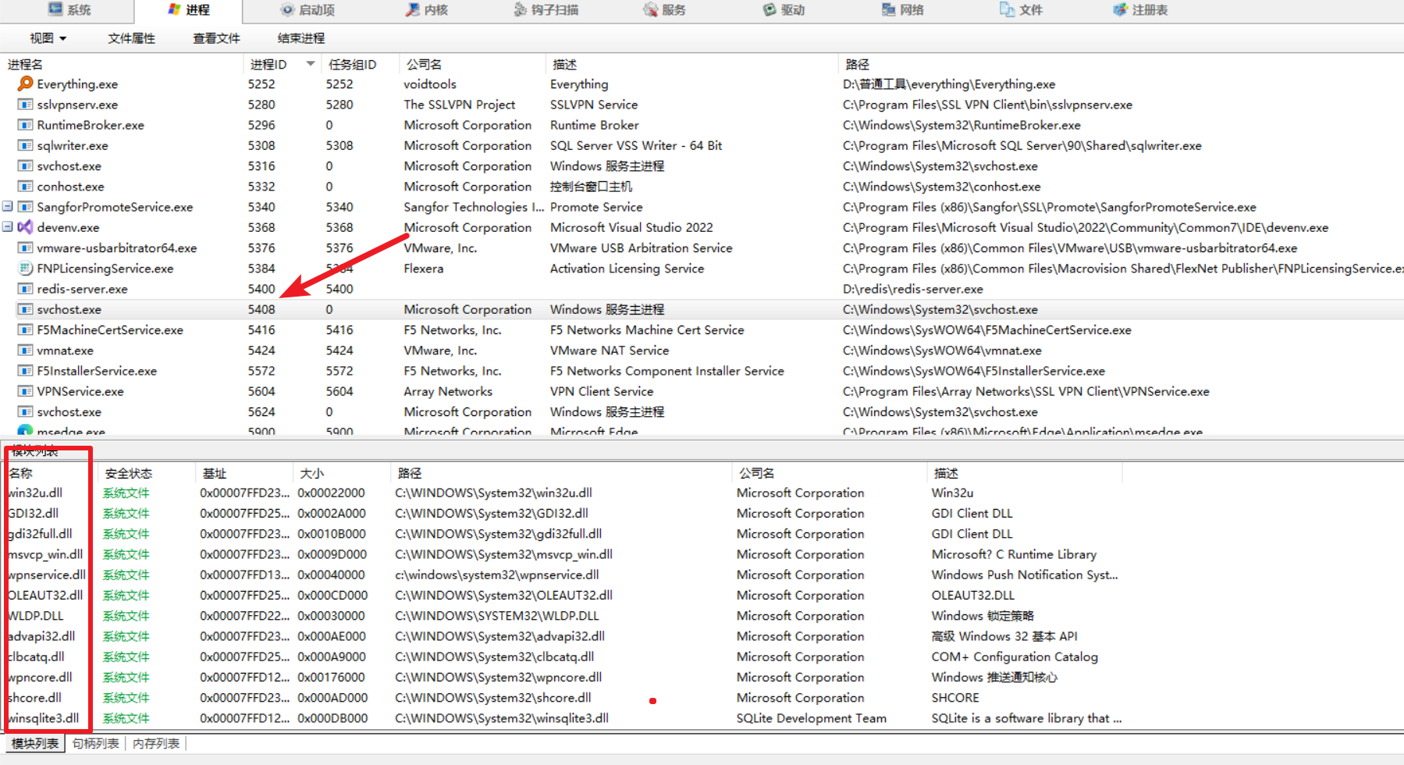Sort processes by 进程ID column header

pos(281,64)
